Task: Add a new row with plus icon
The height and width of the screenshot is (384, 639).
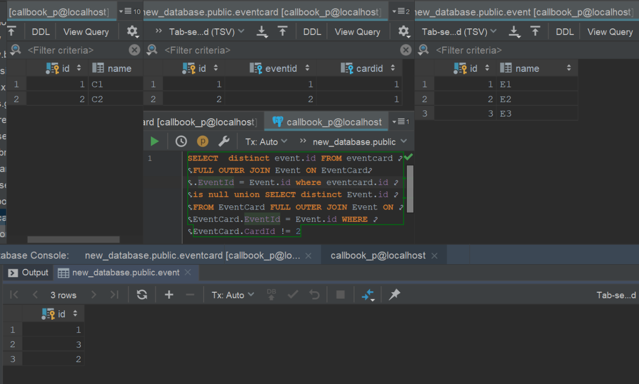Action: click(169, 295)
